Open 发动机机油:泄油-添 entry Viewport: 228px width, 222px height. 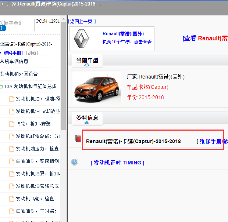(38, 99)
